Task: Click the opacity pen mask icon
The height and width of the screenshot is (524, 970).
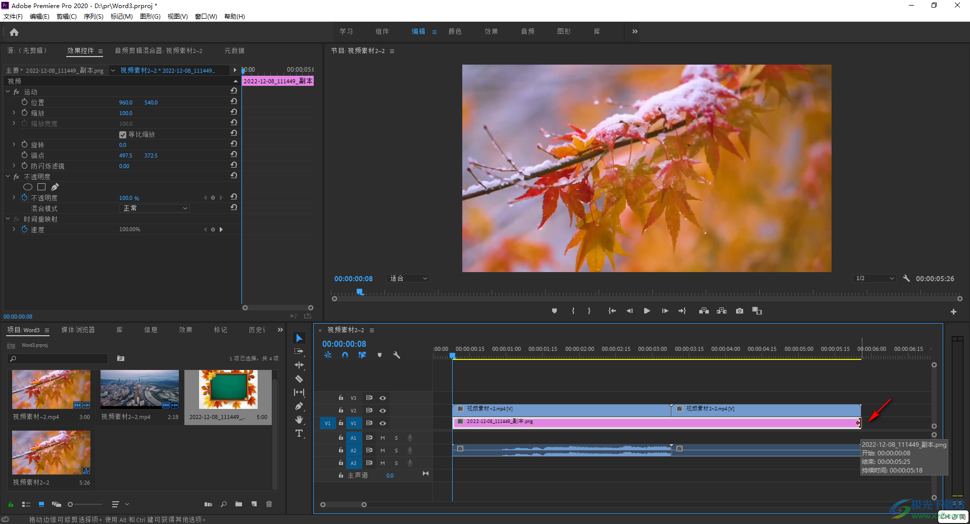Action: [x=55, y=187]
